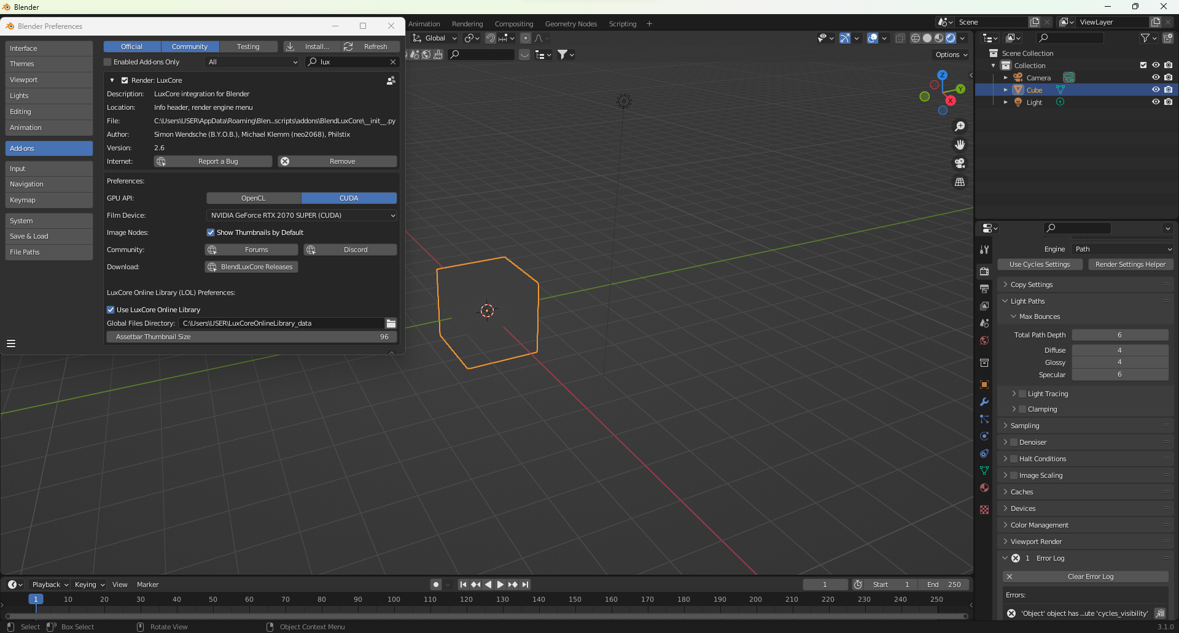Uncheck Show Thumbnails by Default
The image size is (1179, 633).
(211, 232)
